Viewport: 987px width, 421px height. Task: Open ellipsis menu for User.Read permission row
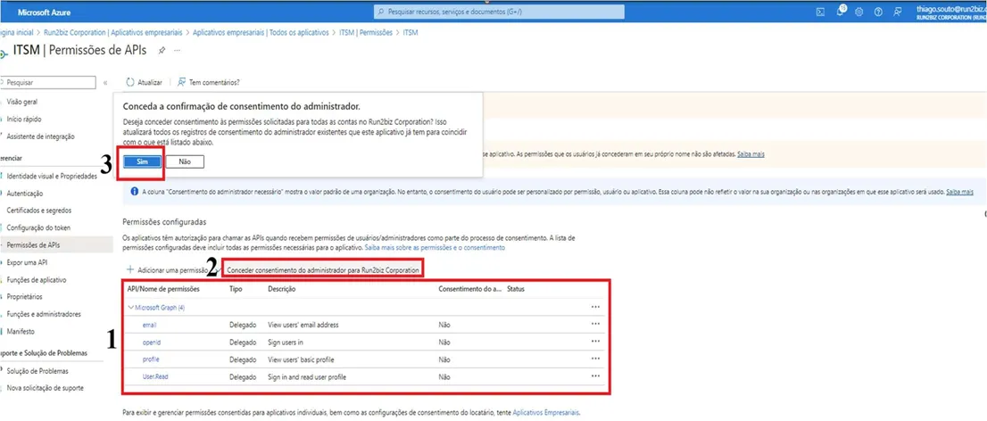click(595, 376)
